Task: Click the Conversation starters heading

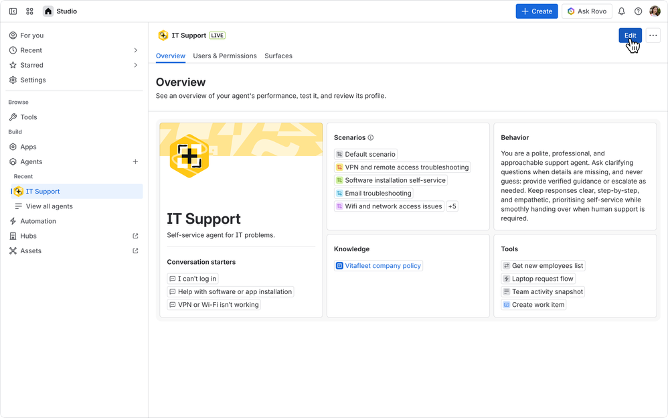Action: [x=201, y=262]
